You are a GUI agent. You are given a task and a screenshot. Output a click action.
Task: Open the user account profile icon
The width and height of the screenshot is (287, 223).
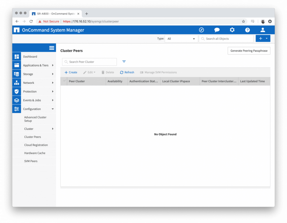click(x=263, y=30)
